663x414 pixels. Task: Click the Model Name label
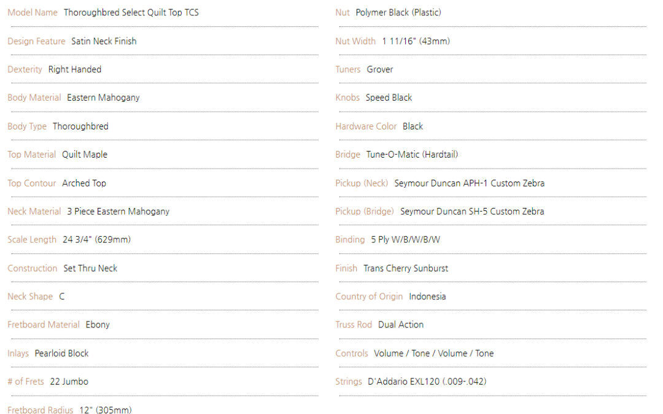tap(33, 13)
